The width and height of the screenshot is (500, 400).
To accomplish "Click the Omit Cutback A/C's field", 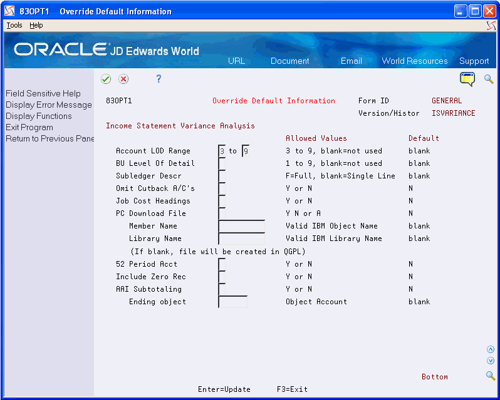I will click(222, 188).
